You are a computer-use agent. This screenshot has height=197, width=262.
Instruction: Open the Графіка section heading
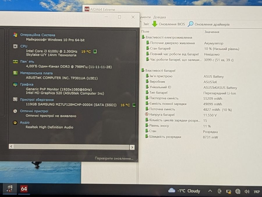pos(26,84)
